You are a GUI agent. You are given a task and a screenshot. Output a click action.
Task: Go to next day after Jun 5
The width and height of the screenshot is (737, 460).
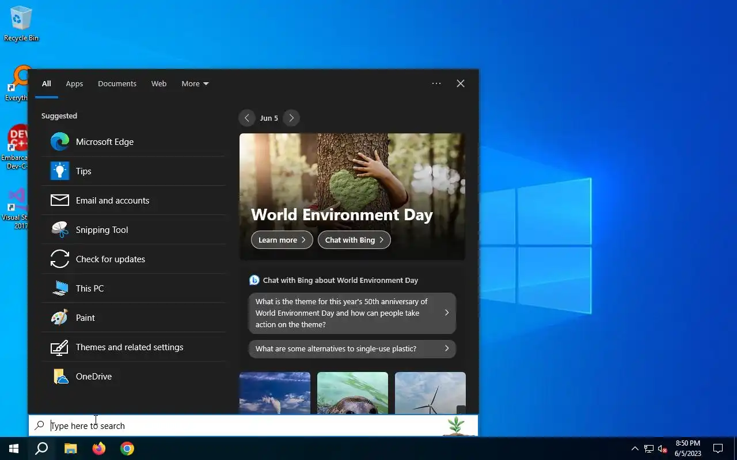291,118
